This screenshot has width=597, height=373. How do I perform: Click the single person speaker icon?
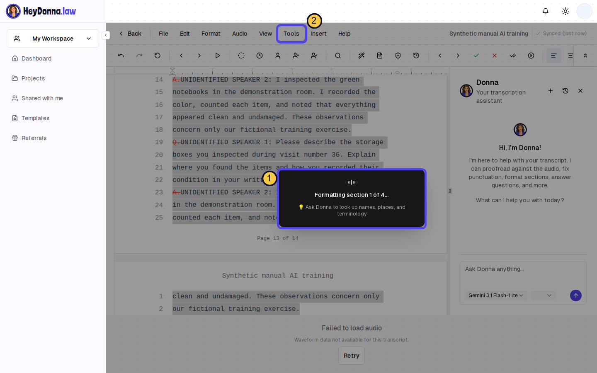click(278, 56)
